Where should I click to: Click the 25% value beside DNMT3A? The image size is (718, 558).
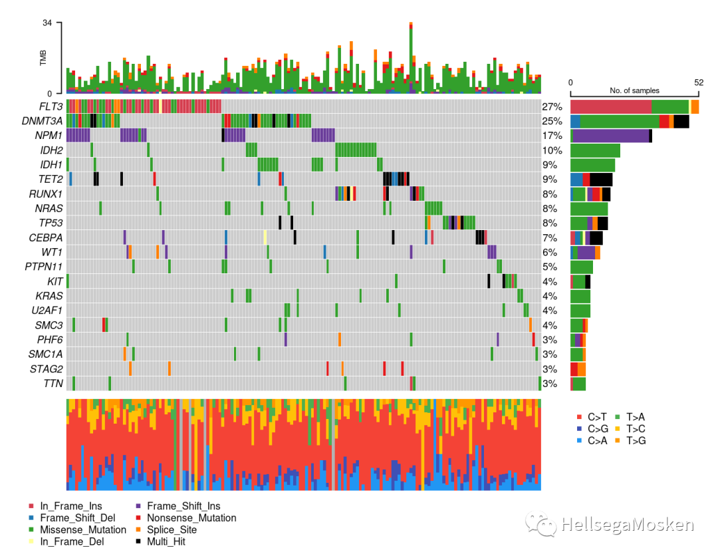coord(552,121)
